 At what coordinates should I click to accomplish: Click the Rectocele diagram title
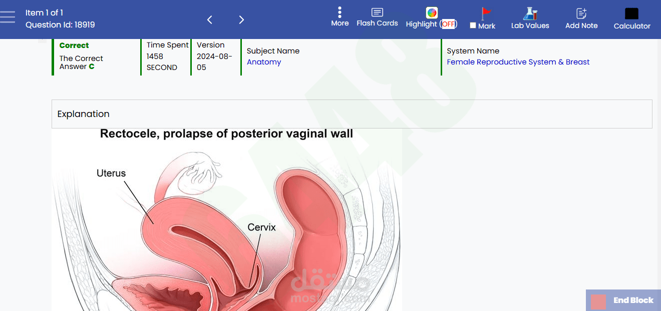[x=226, y=134]
